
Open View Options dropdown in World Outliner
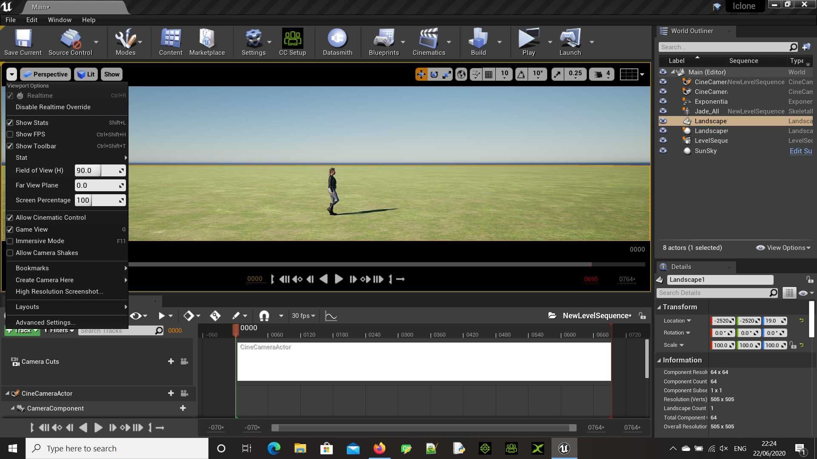coord(783,248)
